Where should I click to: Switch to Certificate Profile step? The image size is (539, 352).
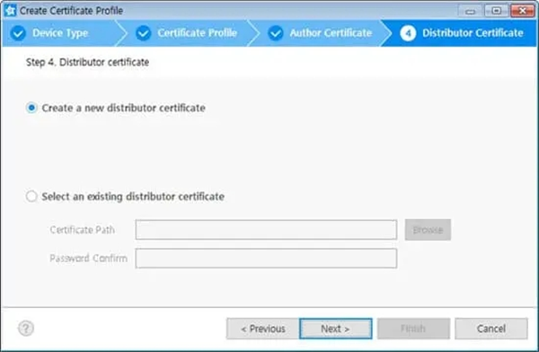click(x=197, y=33)
